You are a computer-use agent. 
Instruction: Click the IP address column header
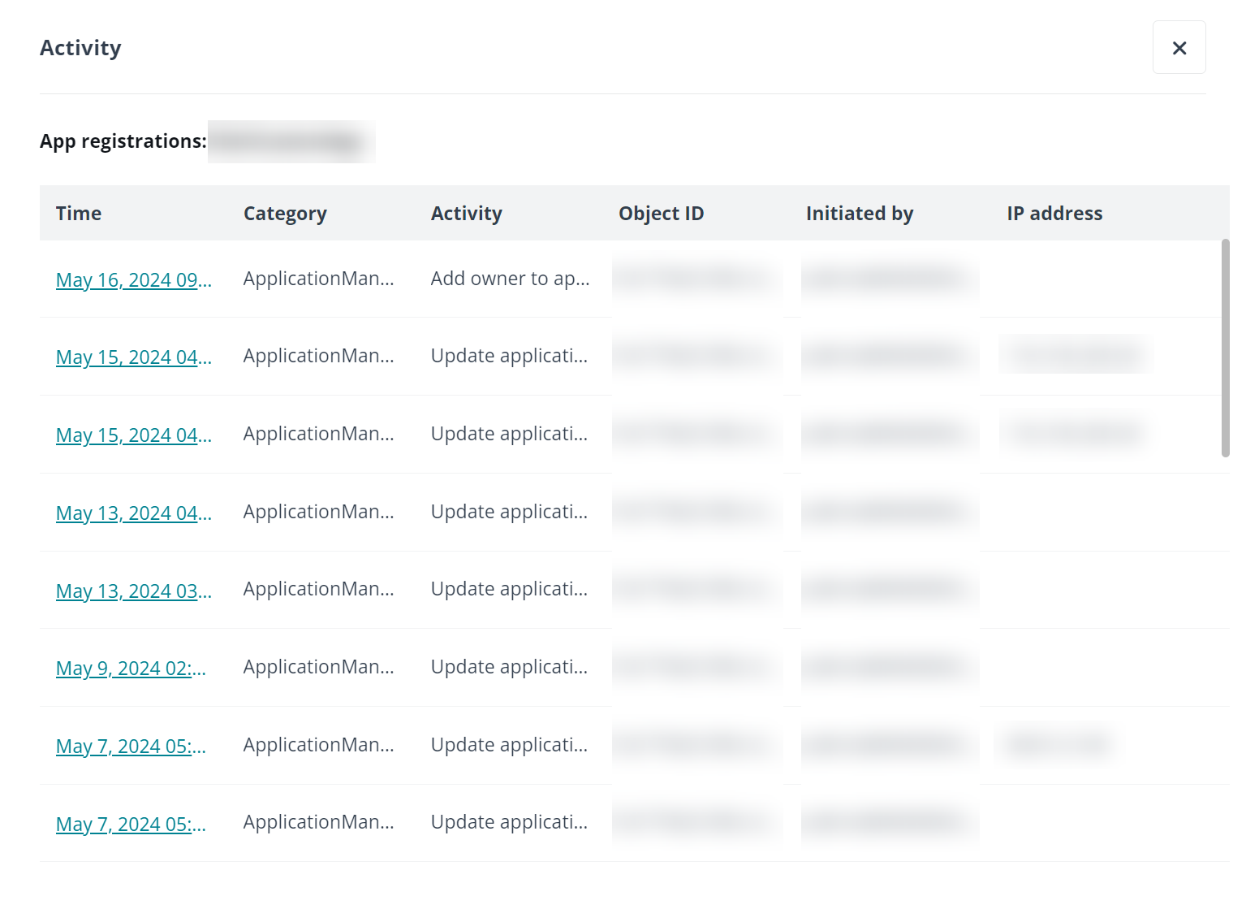1054,214
